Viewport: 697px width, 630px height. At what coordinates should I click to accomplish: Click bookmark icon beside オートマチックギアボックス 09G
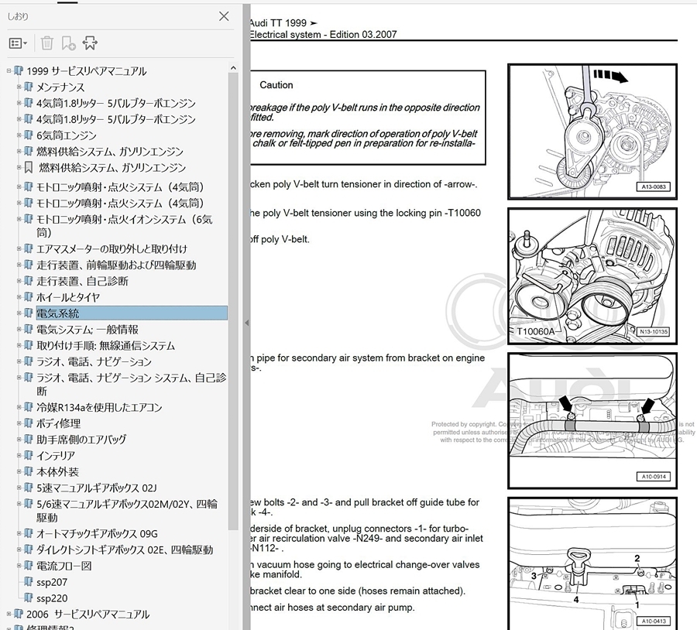[29, 533]
